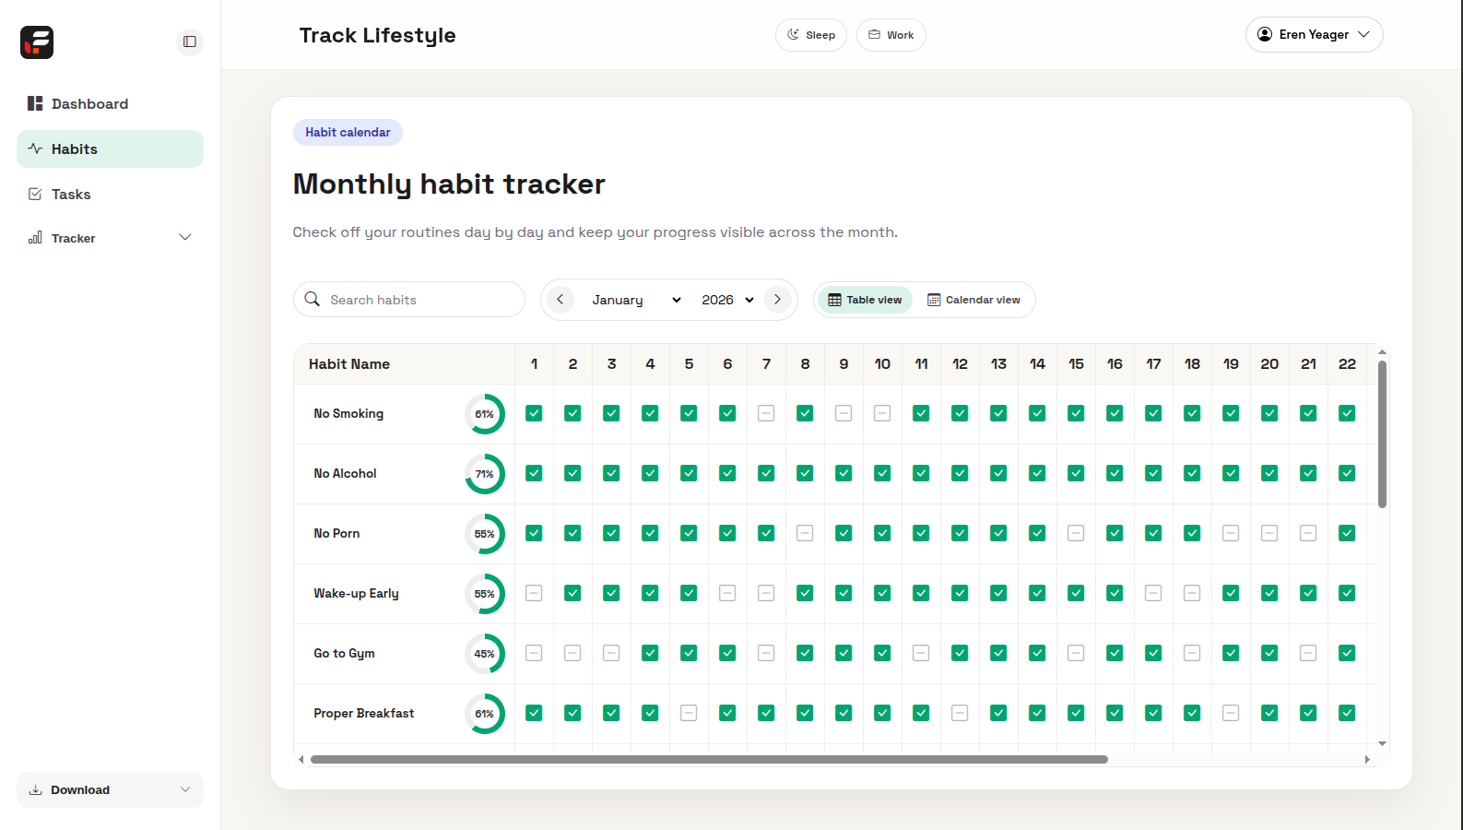
Task: Collapse the sidebar with the panel toggle icon
Action: pyautogui.click(x=190, y=41)
